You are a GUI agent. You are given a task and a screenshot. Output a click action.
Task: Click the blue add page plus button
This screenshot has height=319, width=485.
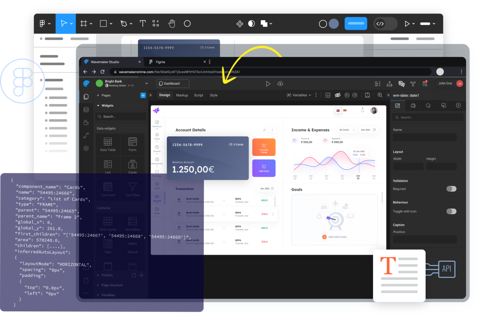click(143, 95)
